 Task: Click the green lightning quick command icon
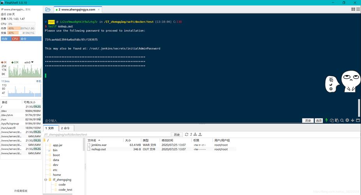(326, 120)
